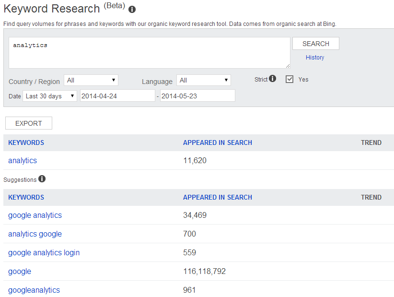394x297 pixels.
Task: Open the Country / Region dropdown
Action: [91, 80]
